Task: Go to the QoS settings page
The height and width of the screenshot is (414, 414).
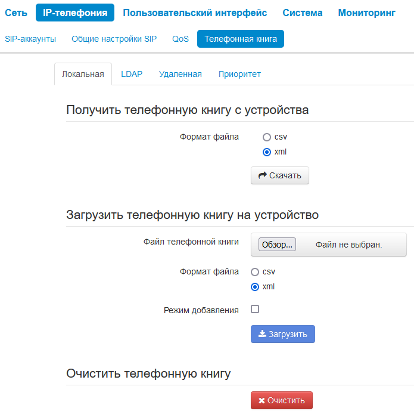Action: point(180,39)
